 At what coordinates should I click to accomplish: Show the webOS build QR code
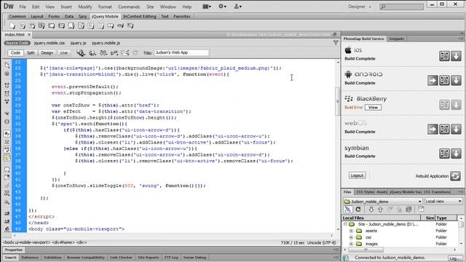[x=444, y=129]
